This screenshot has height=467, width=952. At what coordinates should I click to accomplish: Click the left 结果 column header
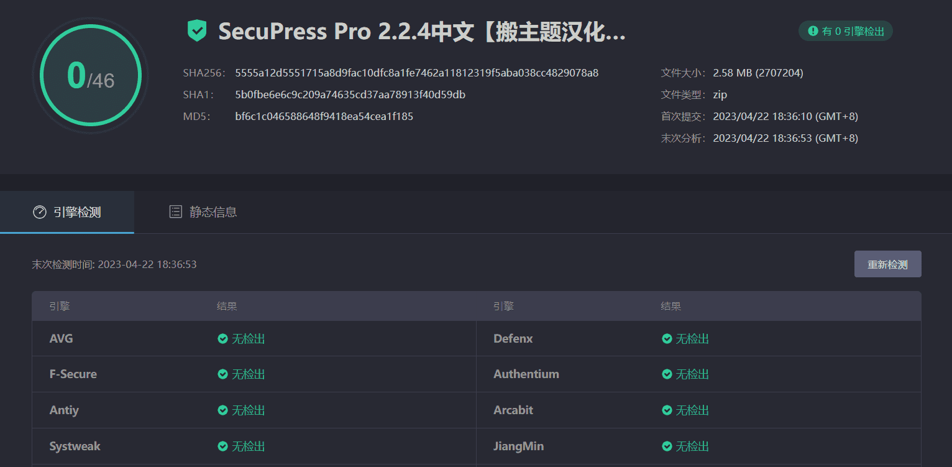[227, 307]
